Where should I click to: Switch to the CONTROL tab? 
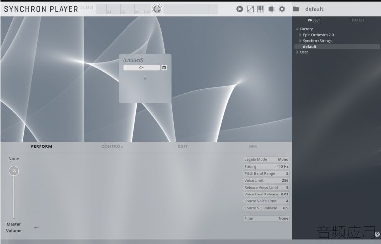(x=112, y=146)
